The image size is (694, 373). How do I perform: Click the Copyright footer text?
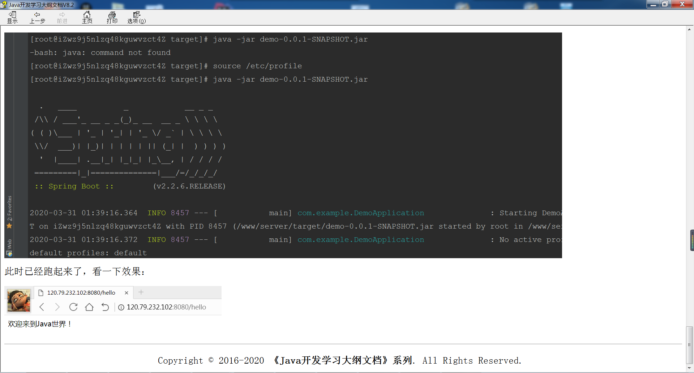click(x=339, y=360)
